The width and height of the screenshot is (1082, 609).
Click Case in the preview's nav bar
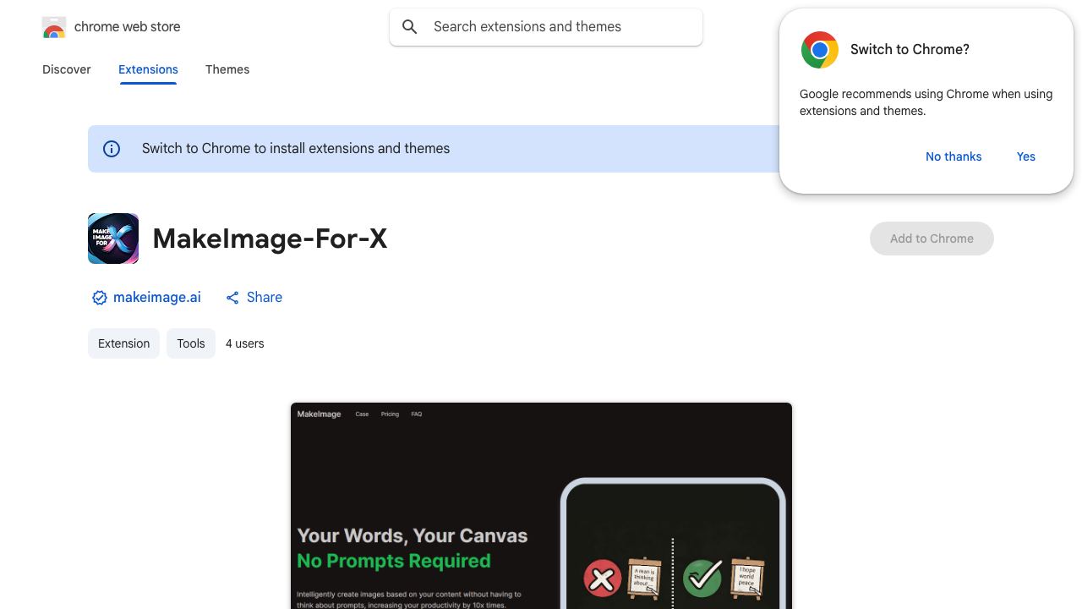pyautogui.click(x=362, y=414)
